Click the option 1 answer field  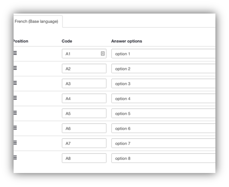point(163,54)
